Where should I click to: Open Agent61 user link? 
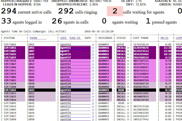[75, 80]
